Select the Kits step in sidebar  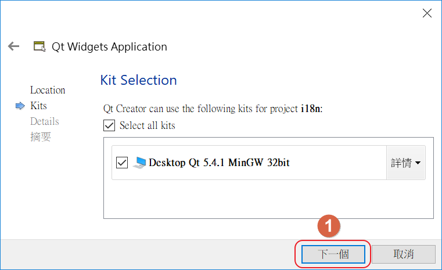tap(38, 106)
